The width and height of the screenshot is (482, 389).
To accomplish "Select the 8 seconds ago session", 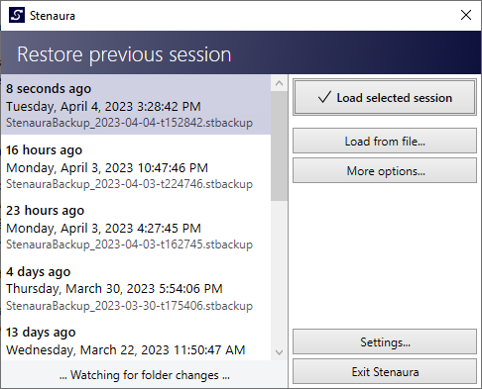I will (136, 105).
